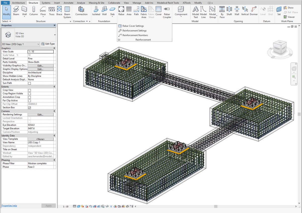This screenshot has width=302, height=213.
Task: Choose opening By Face tool
Action: (x=222, y=12)
